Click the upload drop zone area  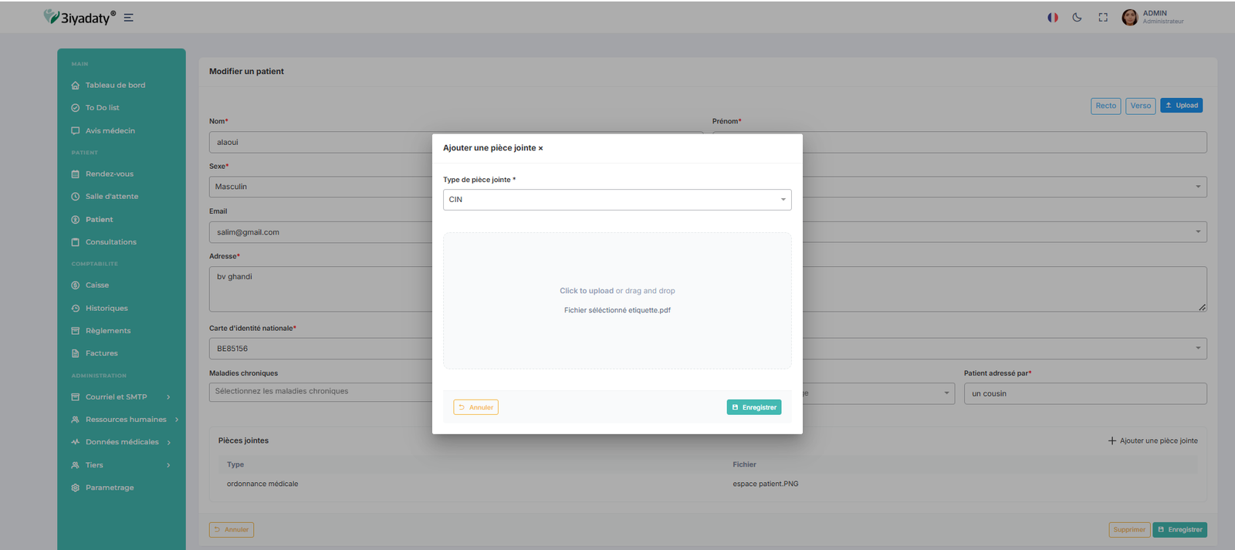[617, 300]
